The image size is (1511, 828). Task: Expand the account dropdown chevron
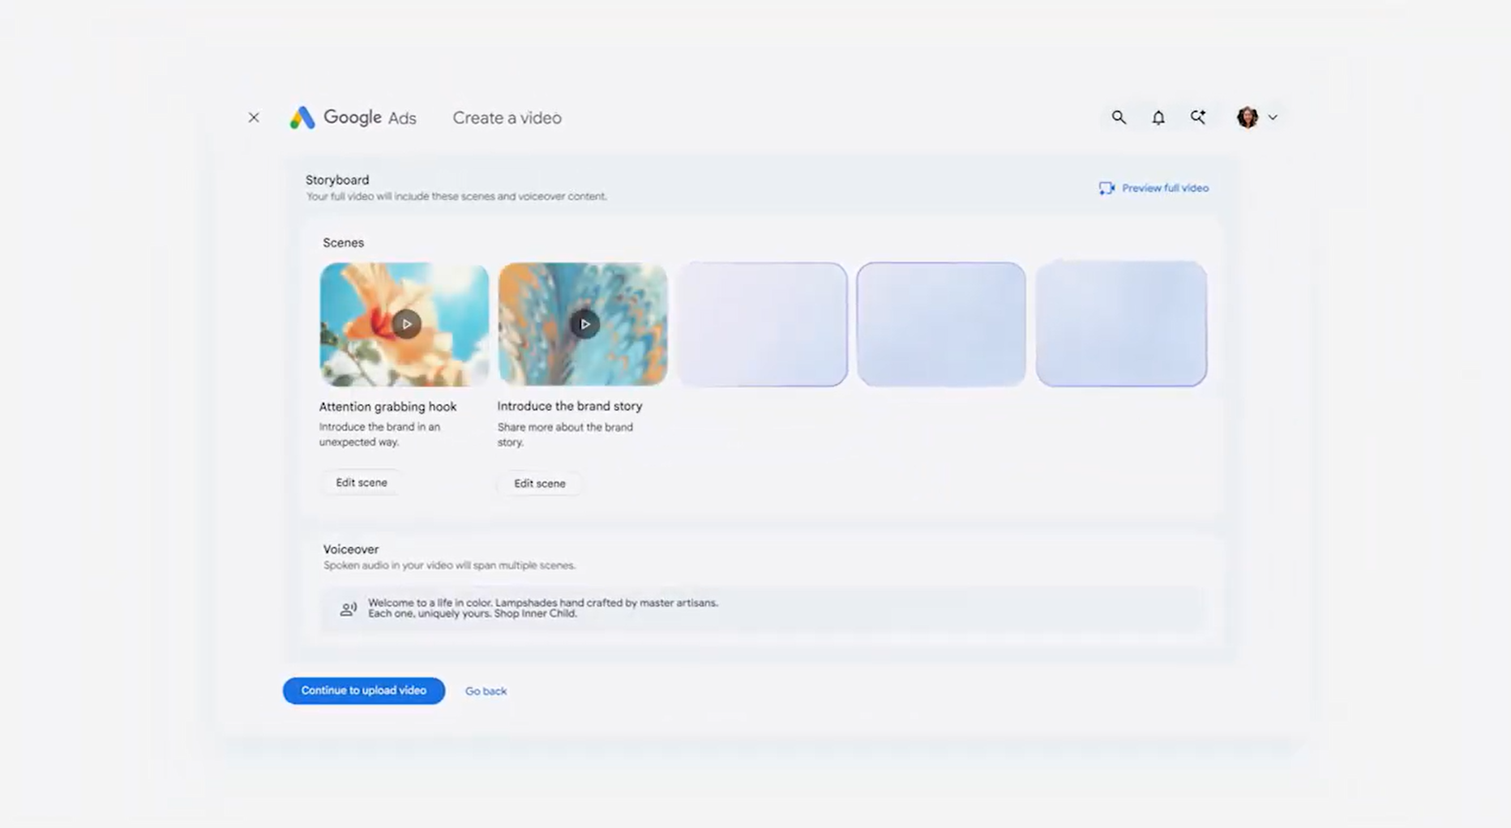(1273, 117)
